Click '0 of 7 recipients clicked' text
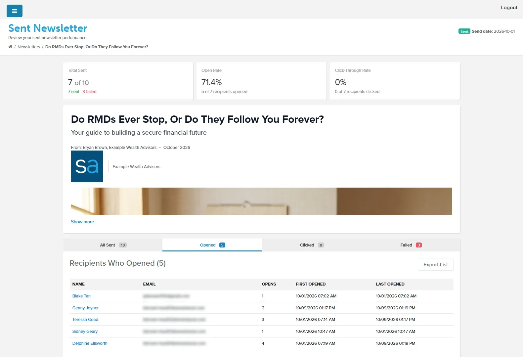 click(x=357, y=92)
